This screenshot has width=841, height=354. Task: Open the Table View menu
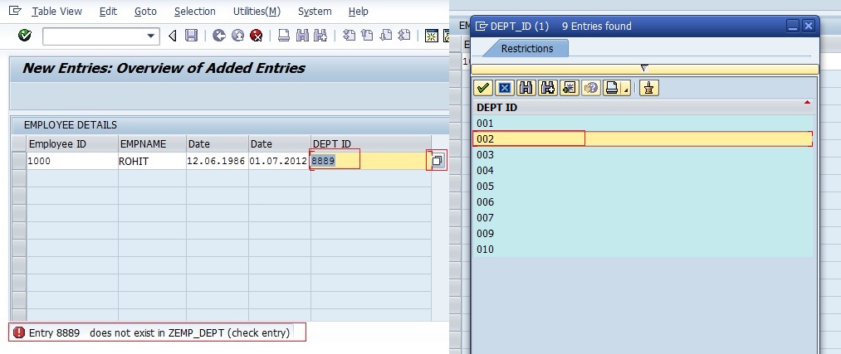[x=56, y=12]
